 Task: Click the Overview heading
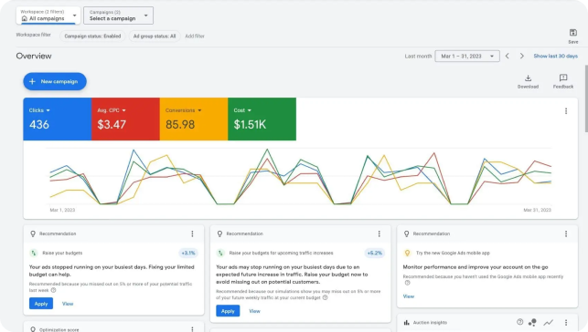tap(34, 56)
